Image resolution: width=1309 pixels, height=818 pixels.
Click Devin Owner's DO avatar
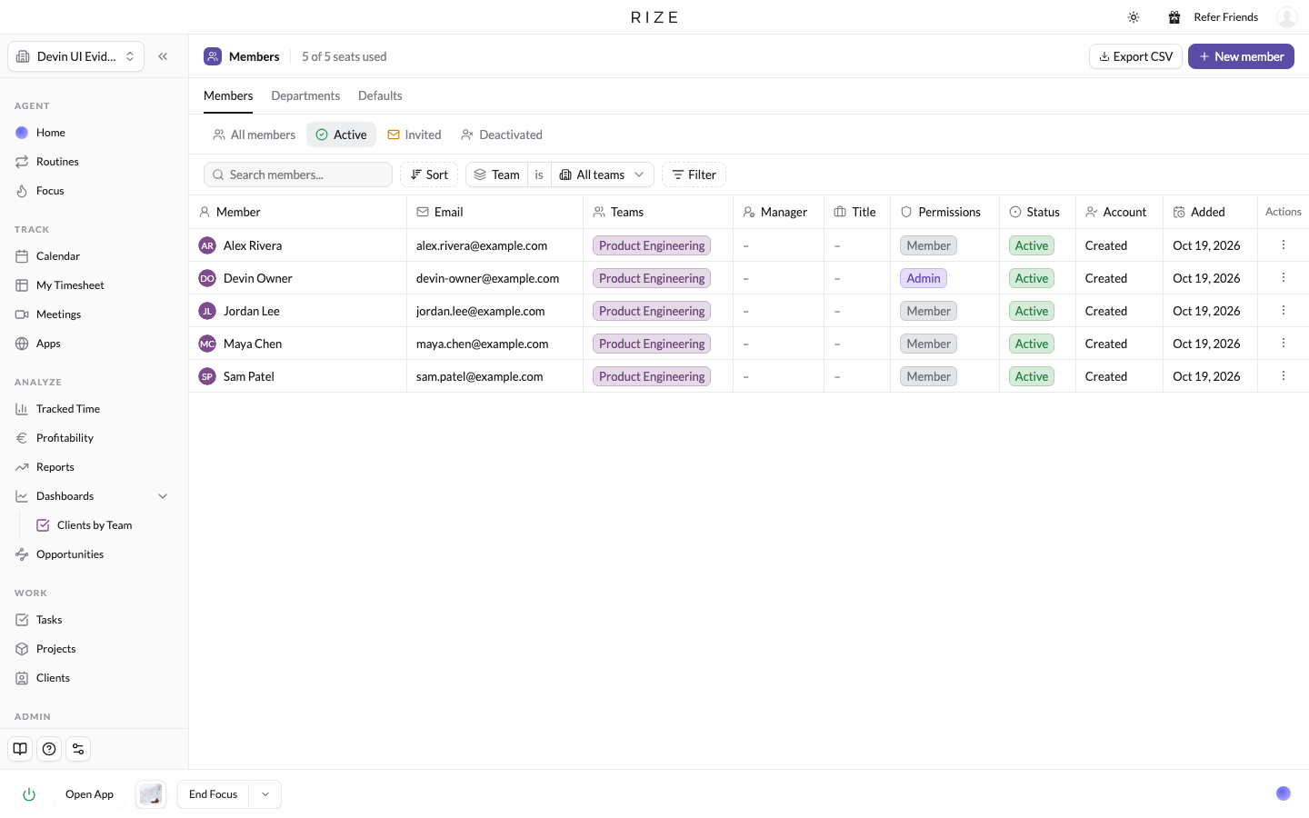[x=207, y=278]
